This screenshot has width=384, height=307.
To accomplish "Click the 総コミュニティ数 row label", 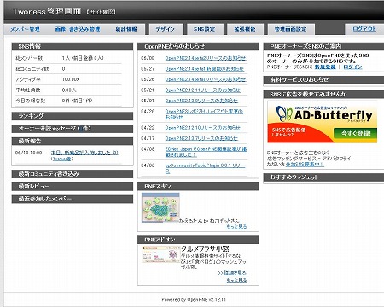I will point(32,69).
